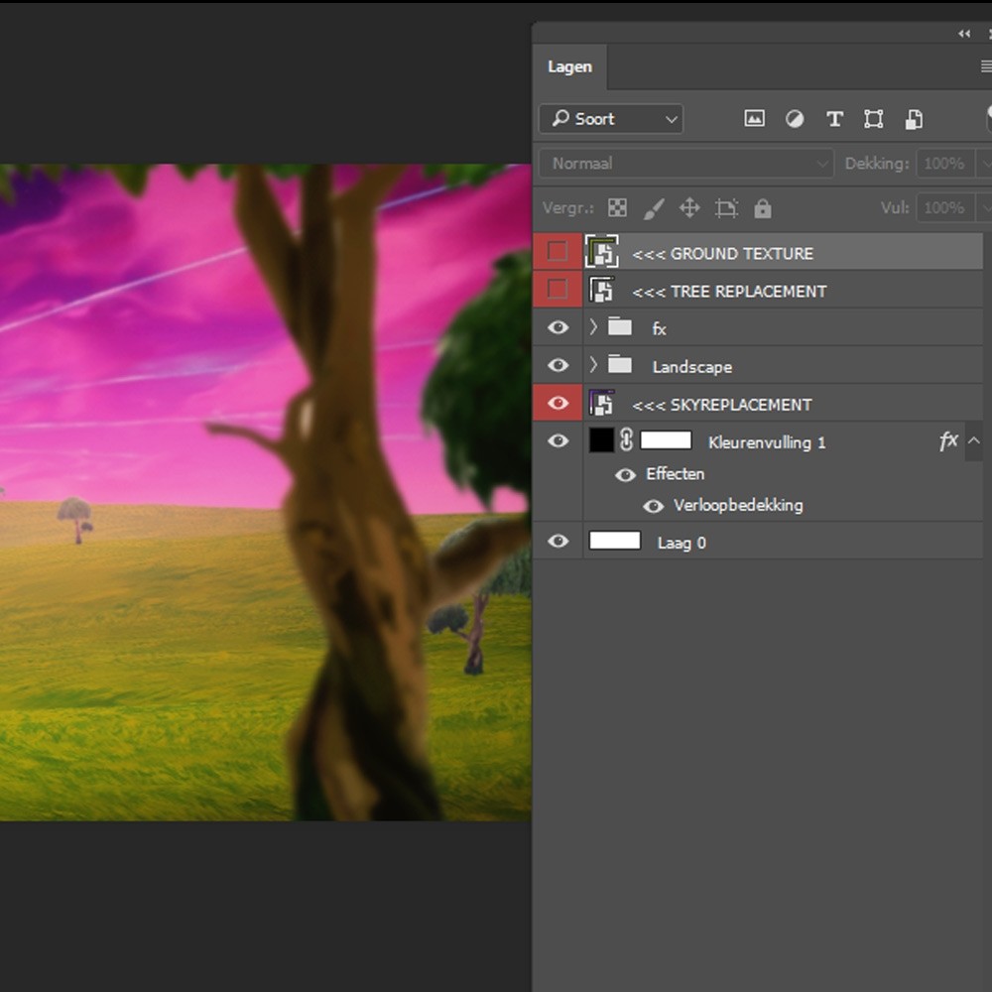The width and height of the screenshot is (992, 992).
Task: Click the GROUND TEXTURE smart object thumbnail
Action: (x=602, y=252)
